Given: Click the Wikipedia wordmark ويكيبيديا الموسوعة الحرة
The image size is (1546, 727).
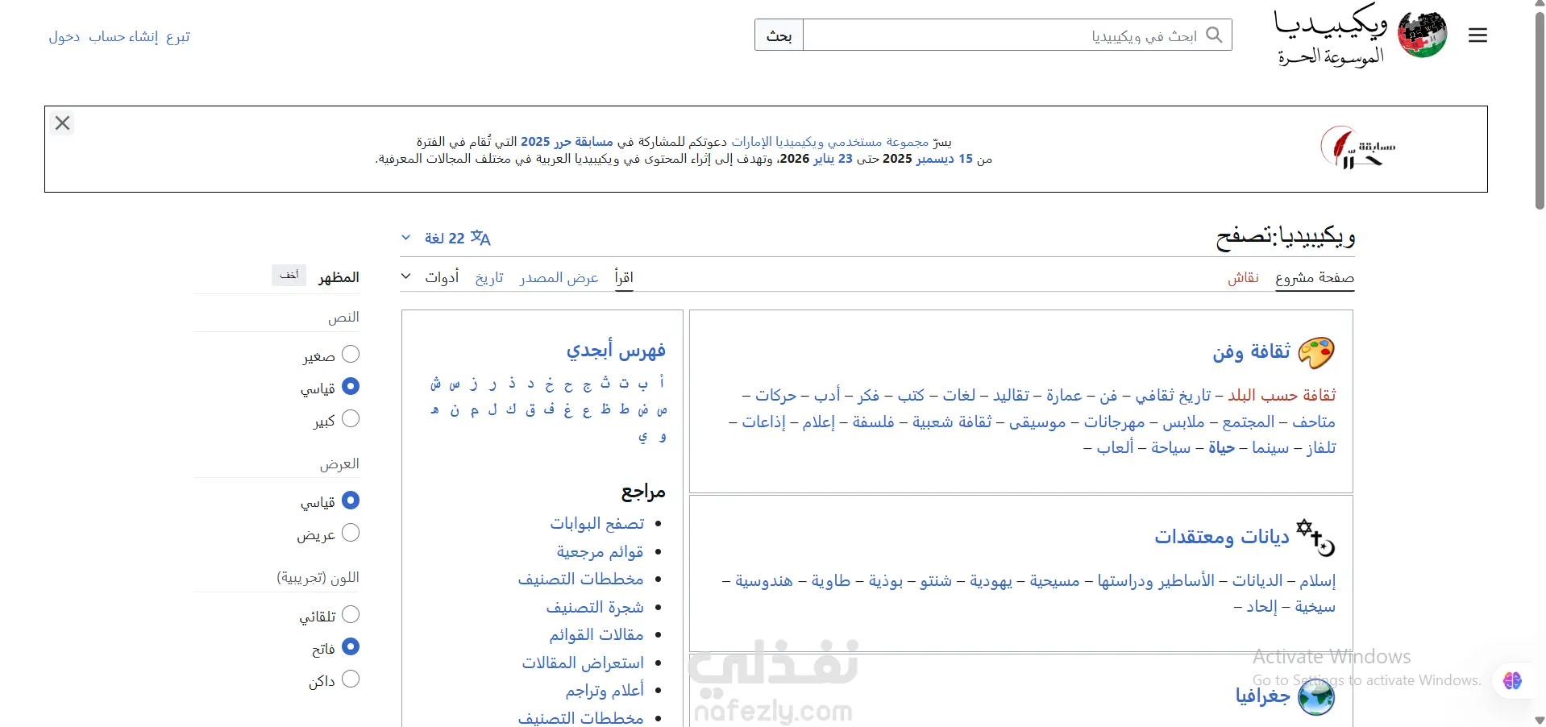Looking at the screenshot, I should coord(1331,36).
